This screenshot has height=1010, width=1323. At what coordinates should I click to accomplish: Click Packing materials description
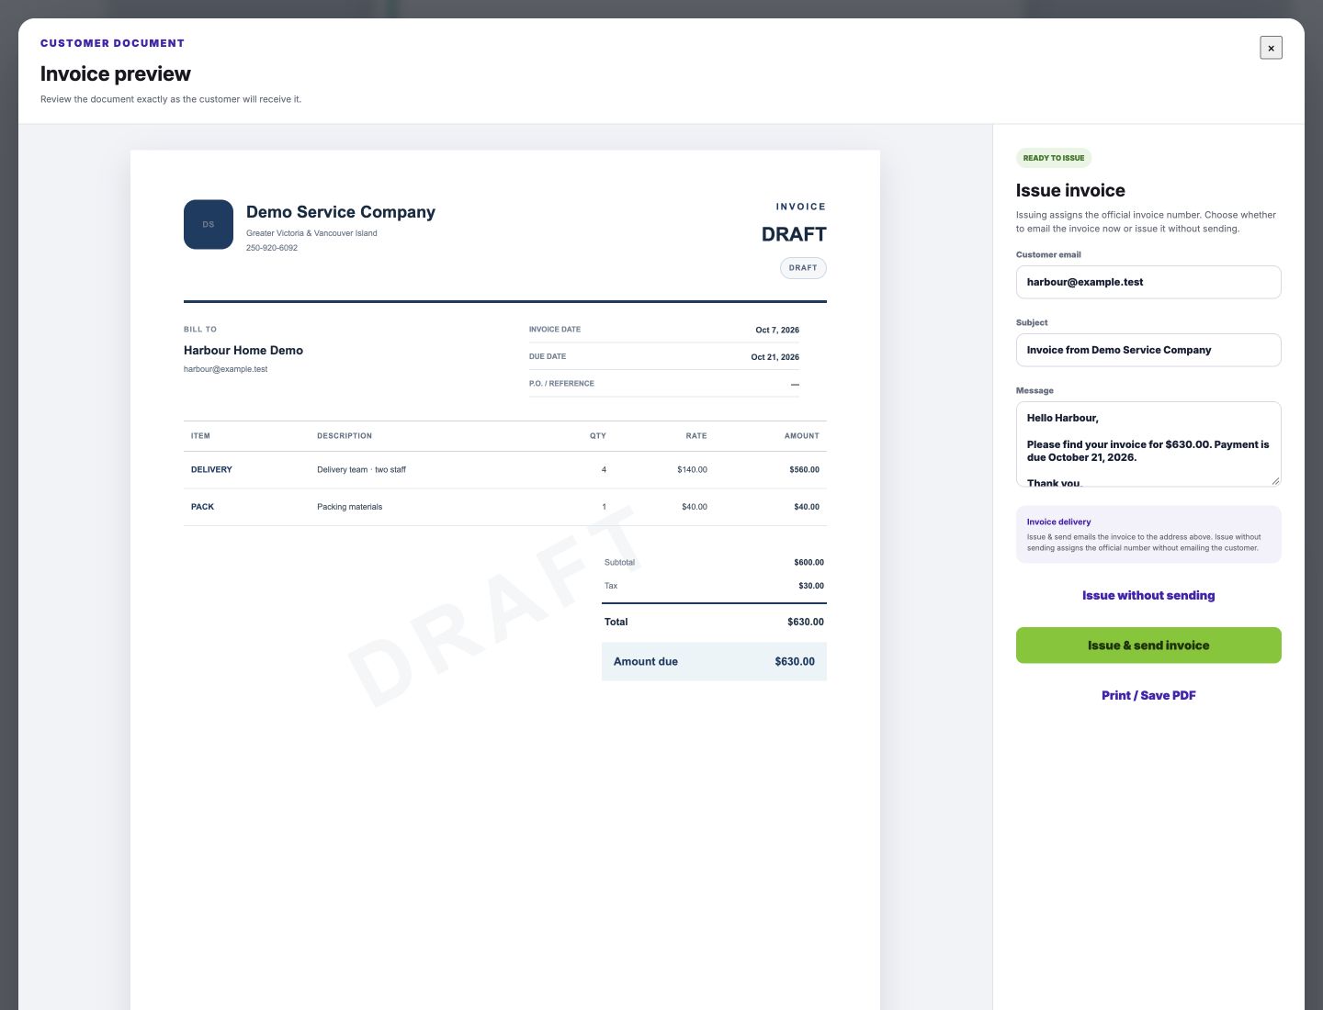coord(349,507)
